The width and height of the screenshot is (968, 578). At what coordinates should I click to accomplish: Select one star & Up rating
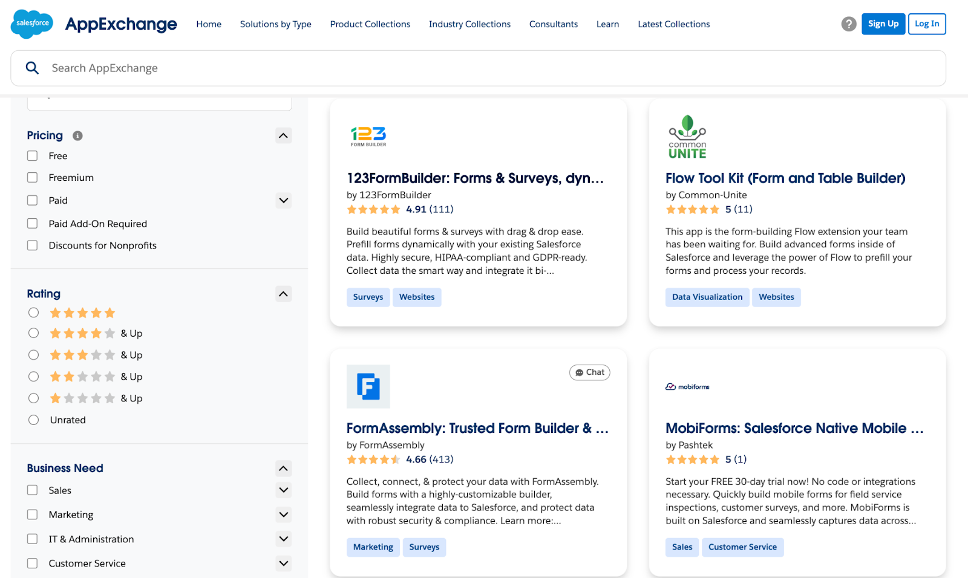pyautogui.click(x=34, y=398)
